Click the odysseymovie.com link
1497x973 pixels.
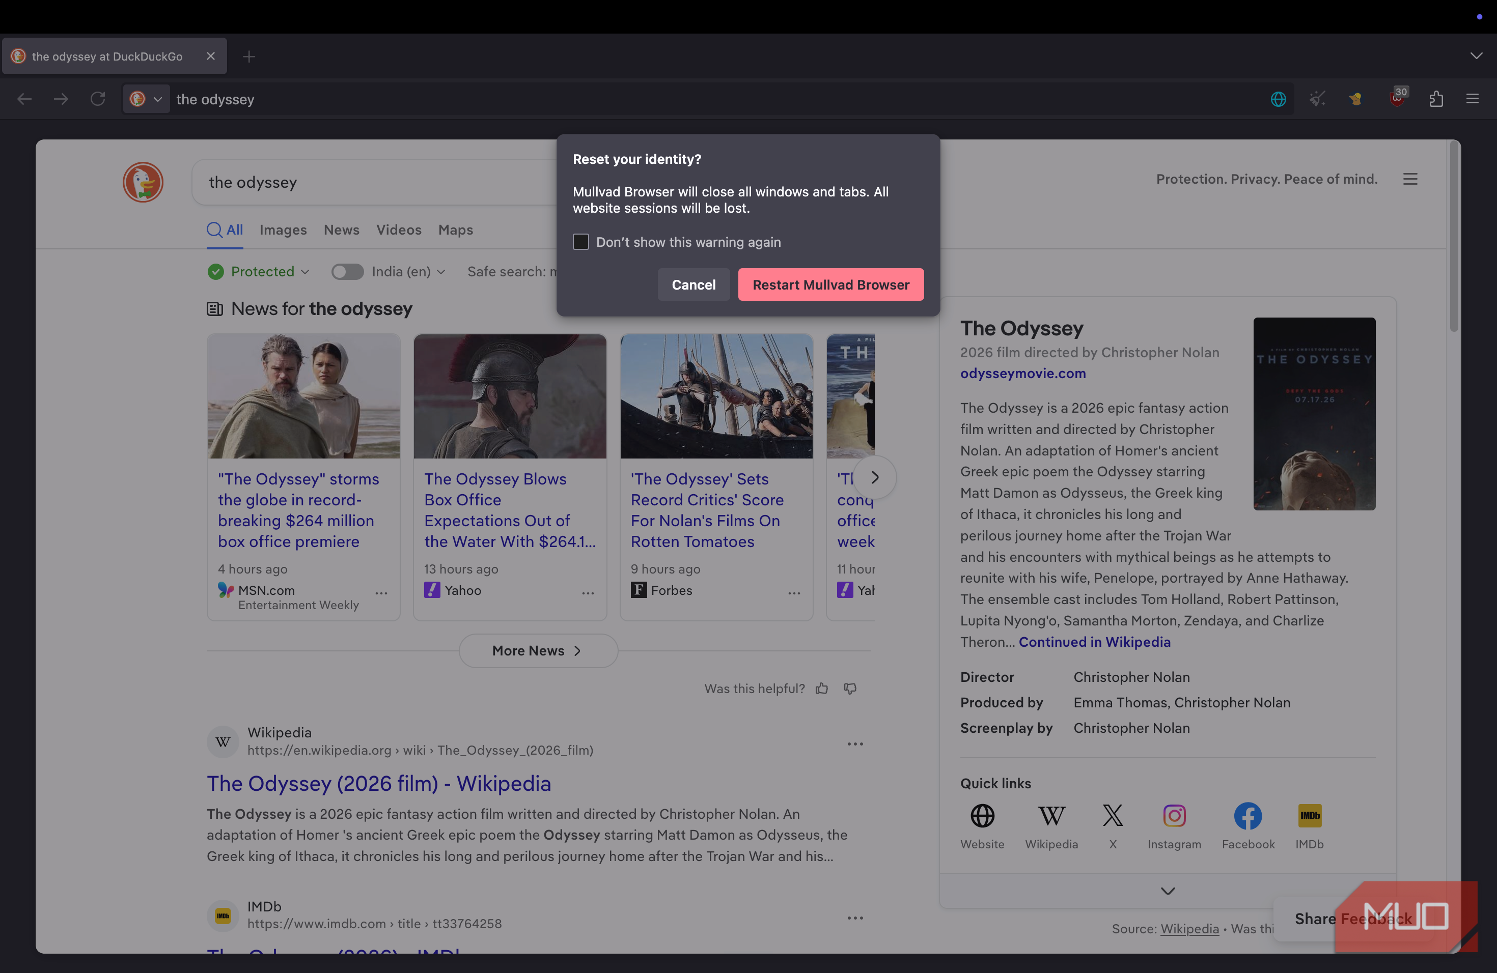coord(1023,374)
